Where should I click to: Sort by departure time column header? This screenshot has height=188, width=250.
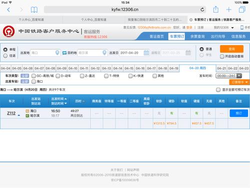point(59,99)
